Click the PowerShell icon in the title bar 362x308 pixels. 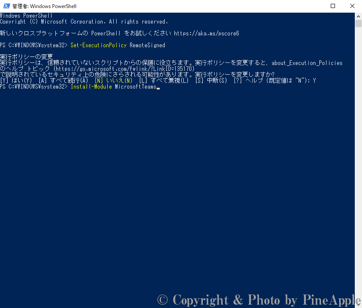point(6,6)
